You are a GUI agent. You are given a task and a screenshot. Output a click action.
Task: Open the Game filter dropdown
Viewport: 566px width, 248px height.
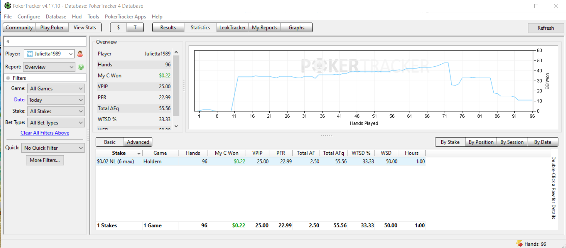56,89
